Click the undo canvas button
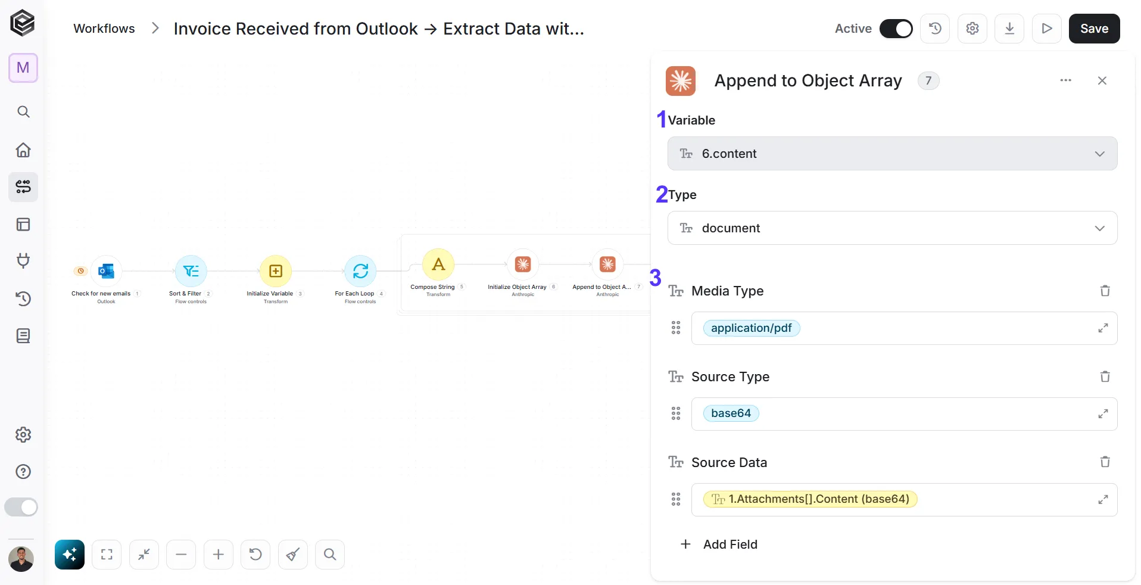This screenshot has height=585, width=1141. coord(255,555)
